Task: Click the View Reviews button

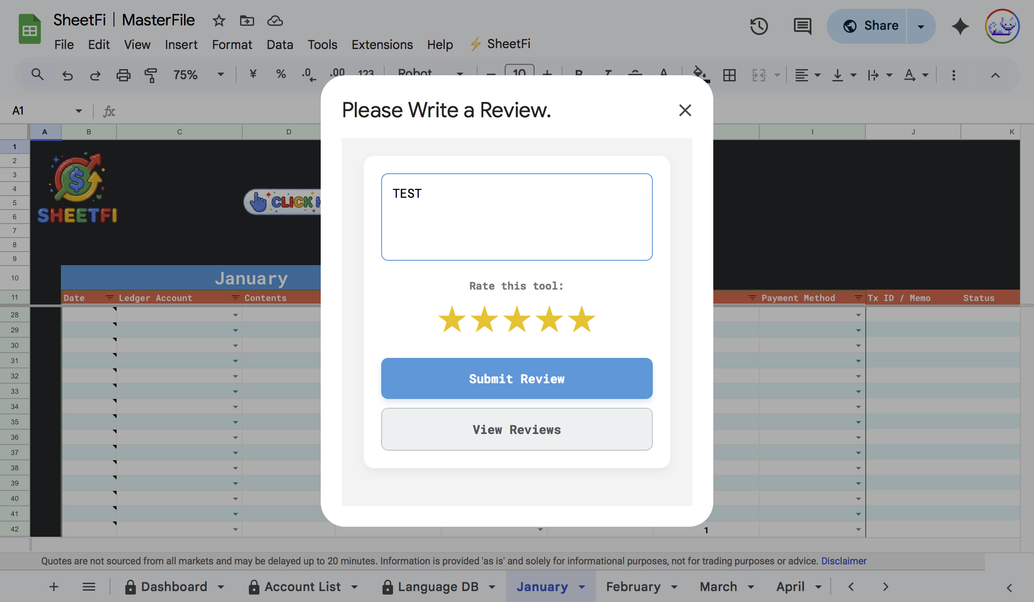Action: 517,429
